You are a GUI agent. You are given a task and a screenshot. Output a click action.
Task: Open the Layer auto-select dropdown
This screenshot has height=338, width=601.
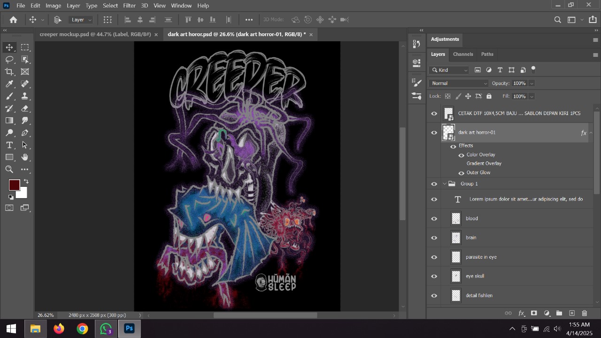point(82,20)
